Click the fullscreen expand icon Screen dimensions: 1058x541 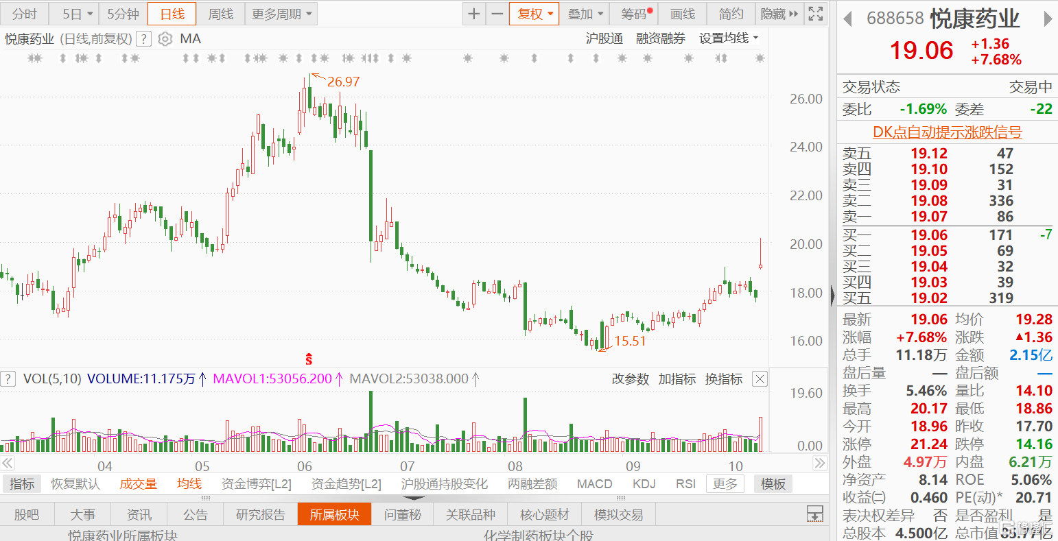pyautogui.click(x=815, y=14)
